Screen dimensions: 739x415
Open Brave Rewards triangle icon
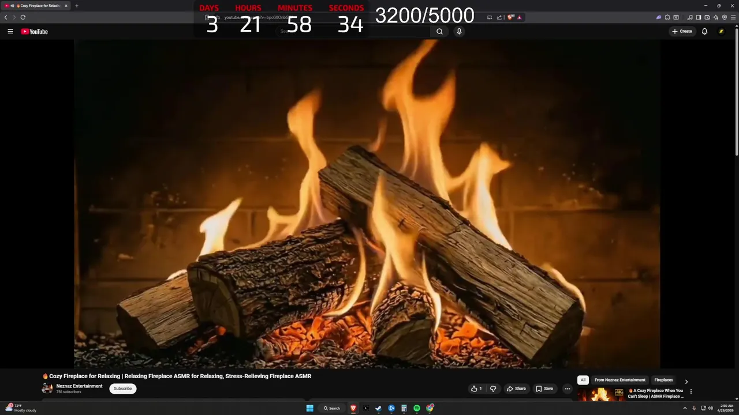point(520,17)
